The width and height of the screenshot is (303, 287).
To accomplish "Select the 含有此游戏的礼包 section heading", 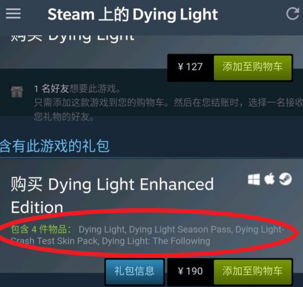I will (55, 146).
